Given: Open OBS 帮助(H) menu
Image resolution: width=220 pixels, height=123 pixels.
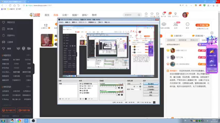Looking at the screenshot, I should click(107, 22).
